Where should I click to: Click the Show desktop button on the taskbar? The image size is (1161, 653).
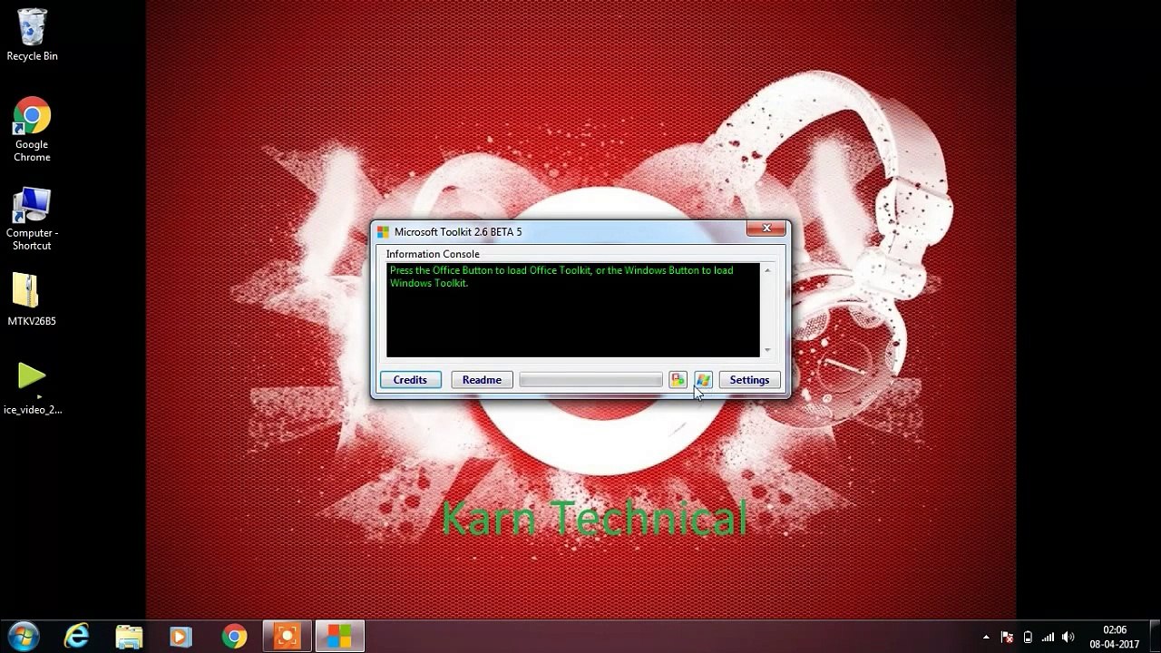1155,638
